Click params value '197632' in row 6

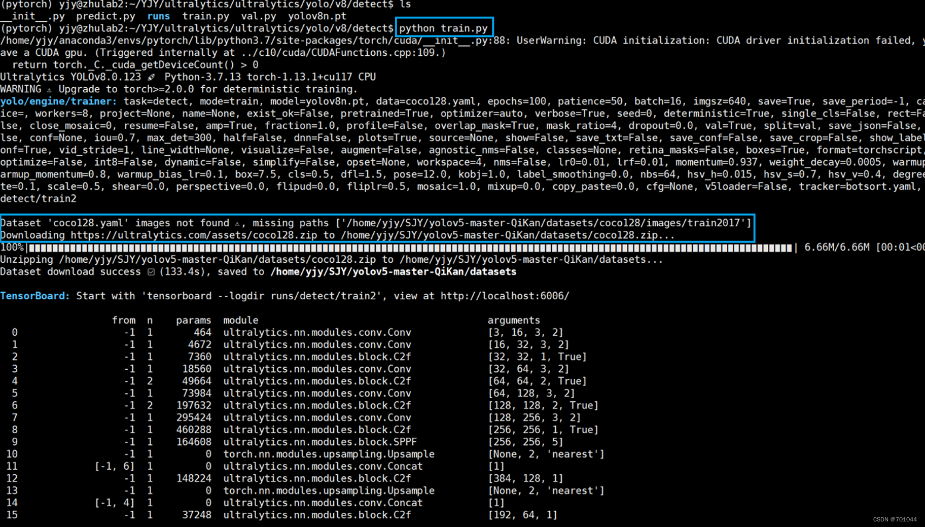(x=193, y=406)
